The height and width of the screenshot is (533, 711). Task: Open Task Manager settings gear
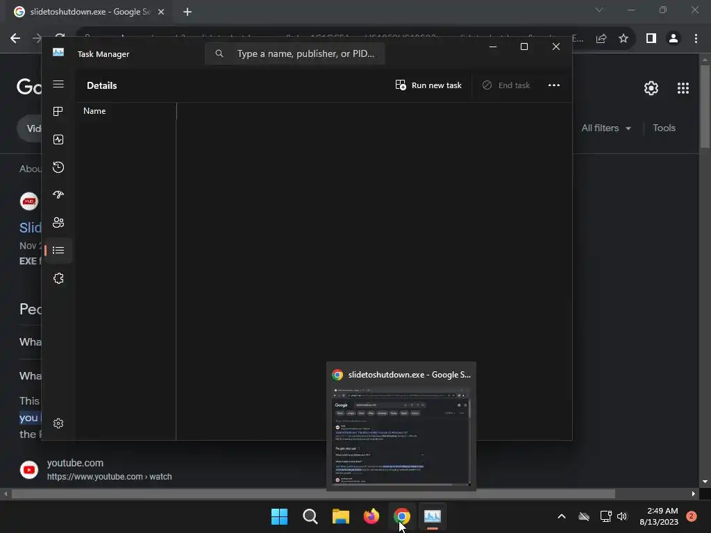coord(58,423)
